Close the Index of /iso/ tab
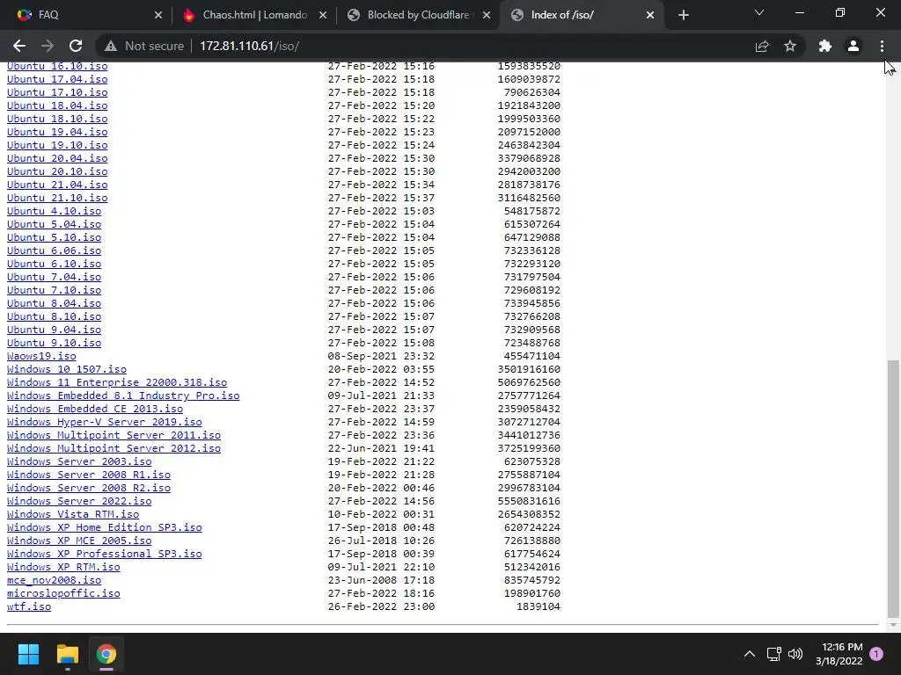This screenshot has width=901, height=675. pyautogui.click(x=650, y=15)
